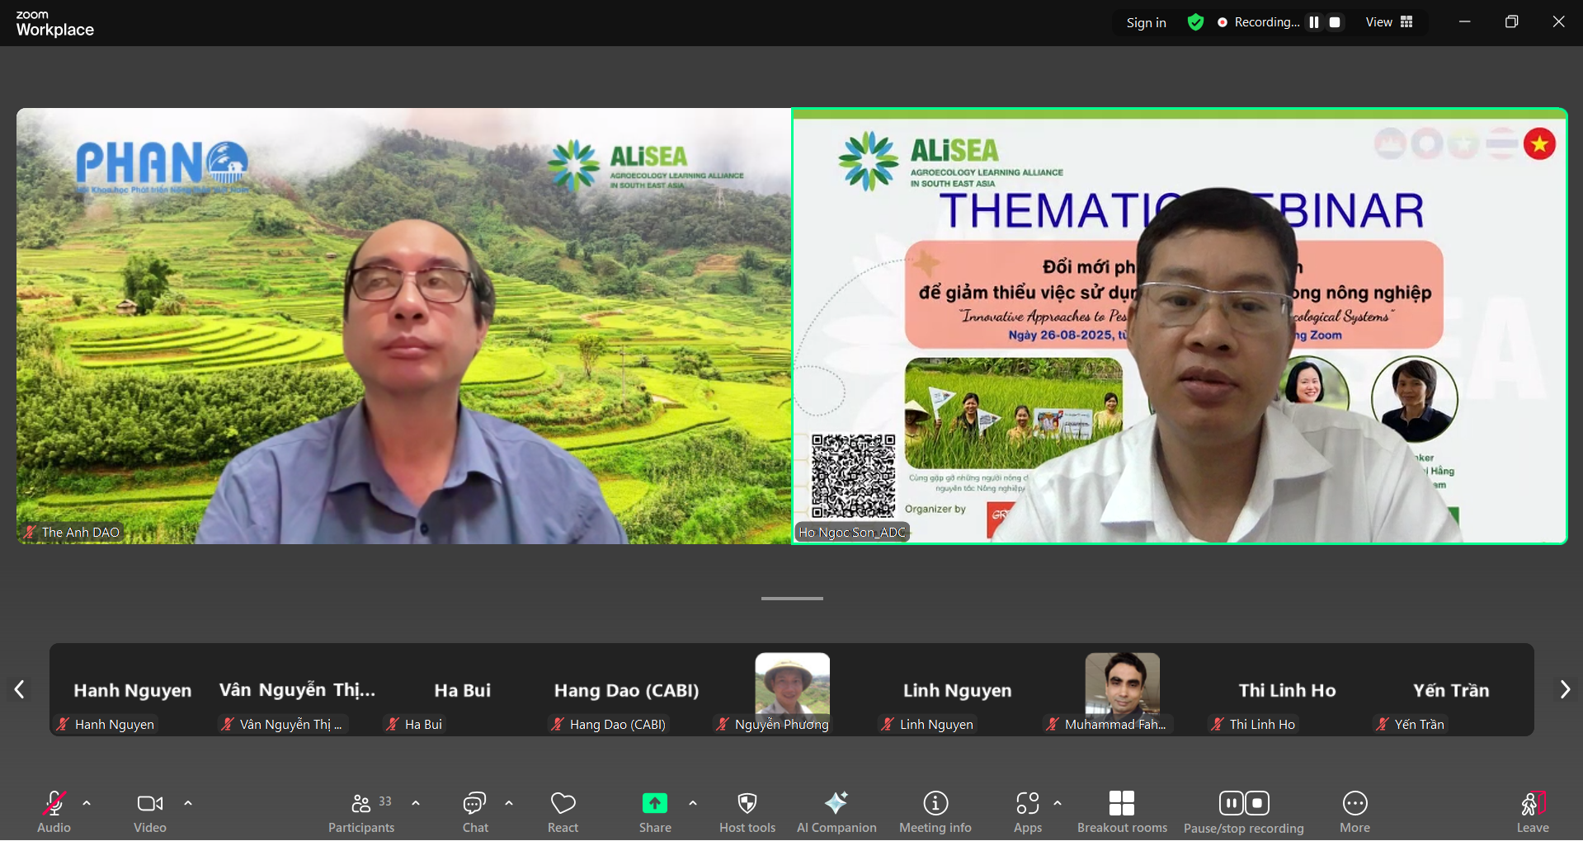
Task: Expand the video options arrow
Action: (188, 803)
